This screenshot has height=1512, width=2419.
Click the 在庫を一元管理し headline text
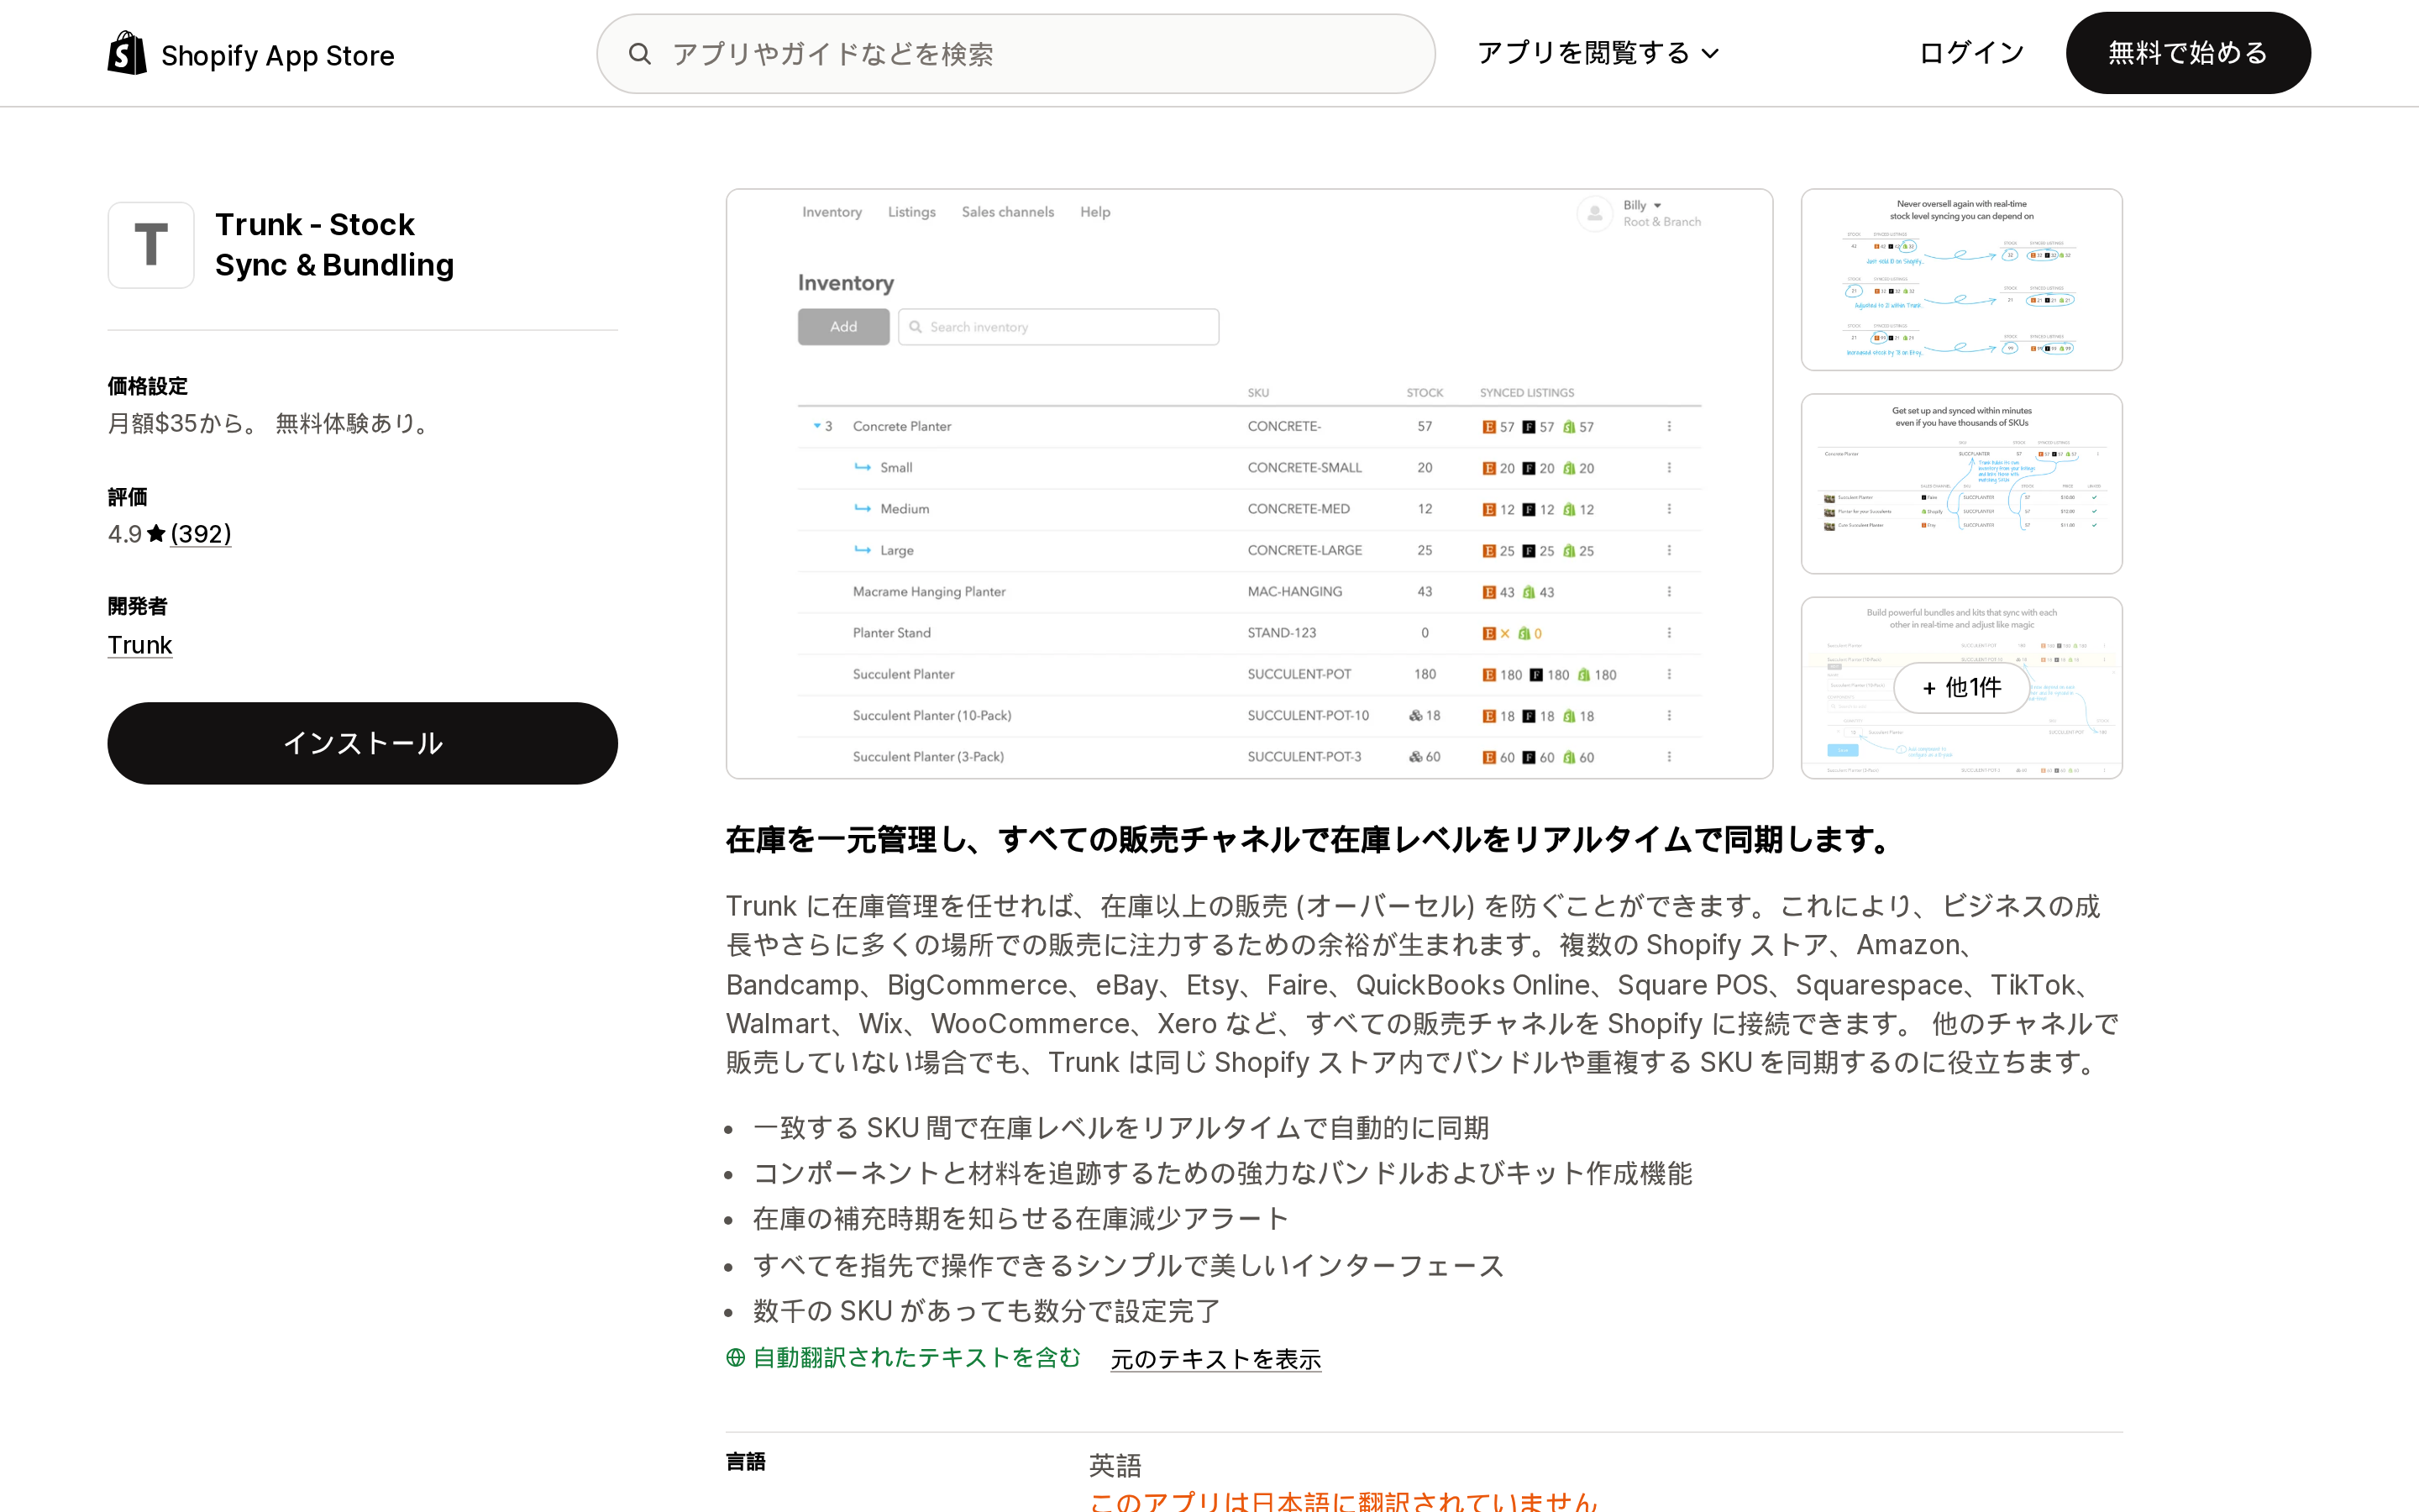tap(1309, 839)
